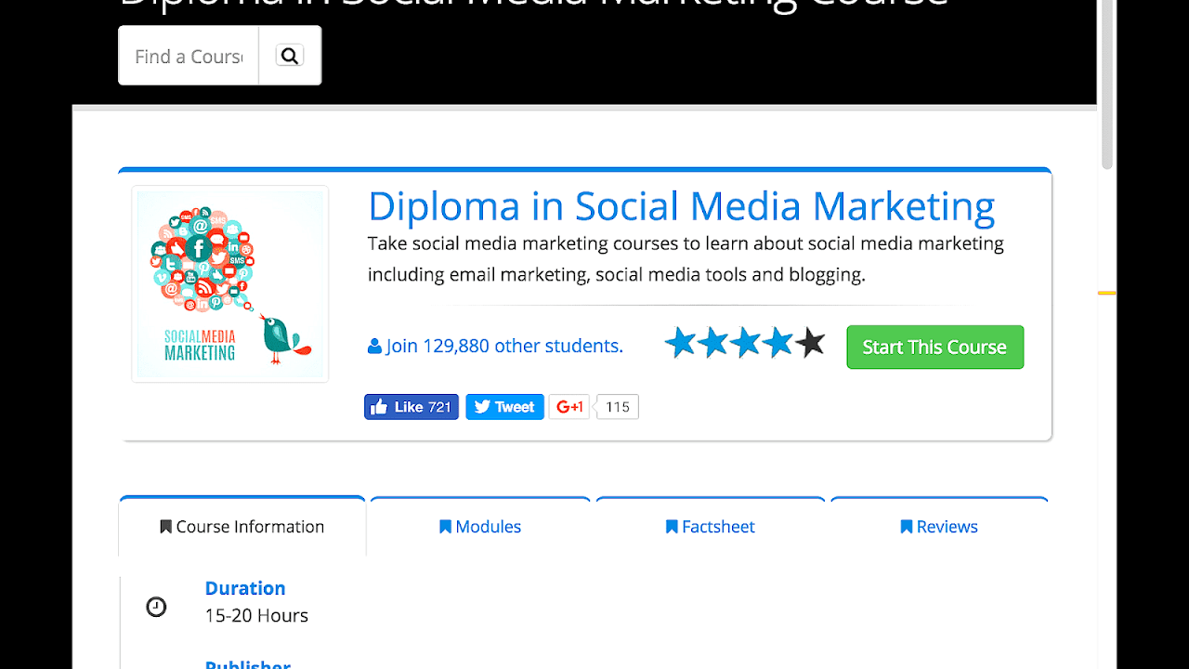This screenshot has height=669, width=1189.
Task: Click the green Start This Course button
Action: [935, 347]
